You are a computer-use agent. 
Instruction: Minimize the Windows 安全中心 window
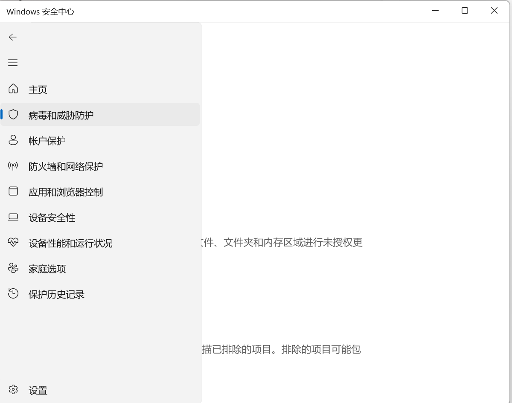pos(435,11)
